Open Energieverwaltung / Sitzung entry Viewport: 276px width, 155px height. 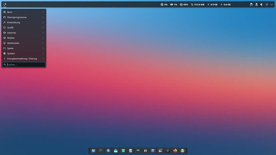[24, 58]
